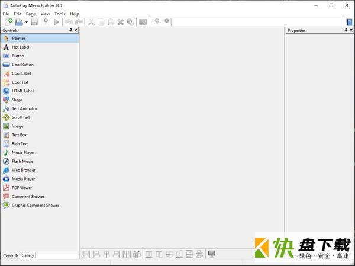Choose the Hot Label control

(x=40, y=47)
